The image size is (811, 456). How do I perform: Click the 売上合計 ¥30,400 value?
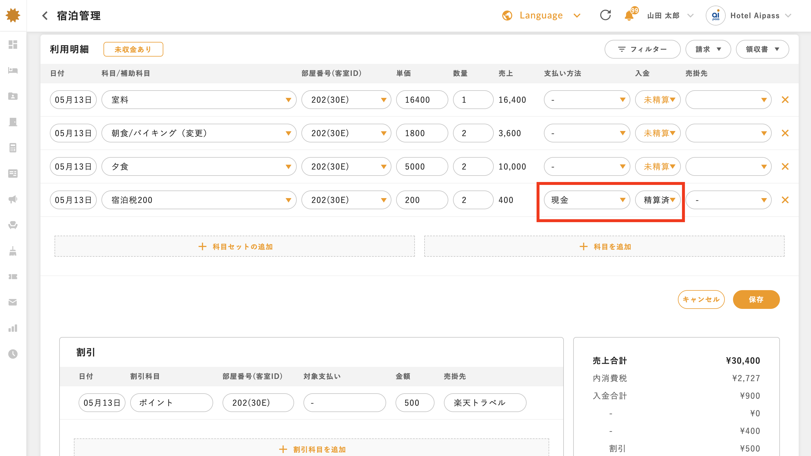(743, 361)
